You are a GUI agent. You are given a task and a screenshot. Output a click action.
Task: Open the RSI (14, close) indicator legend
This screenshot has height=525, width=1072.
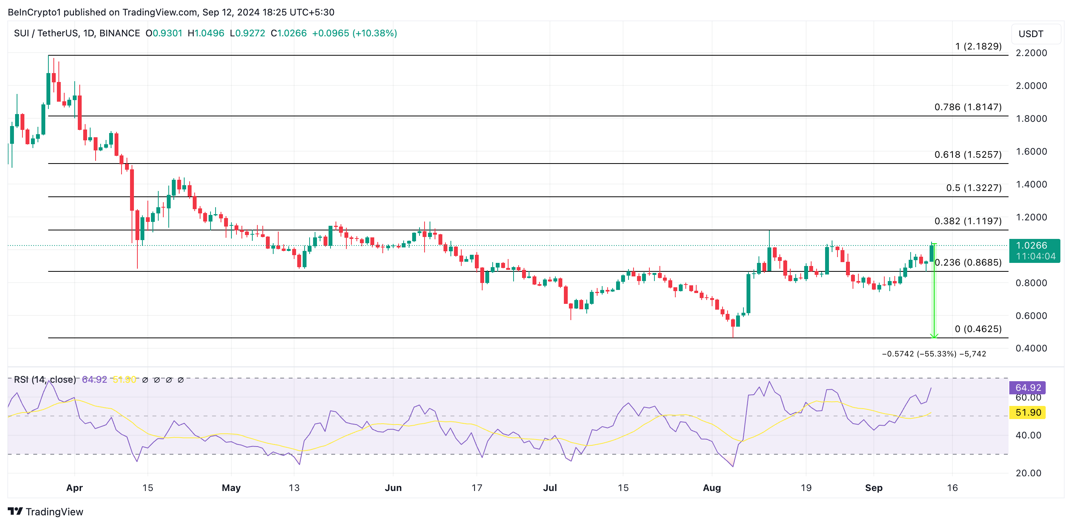[x=45, y=380]
